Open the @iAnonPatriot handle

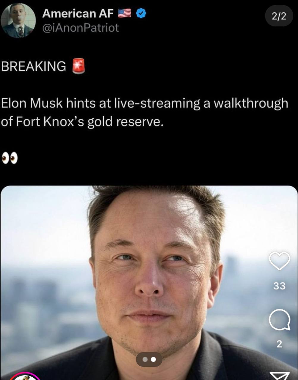tap(81, 28)
